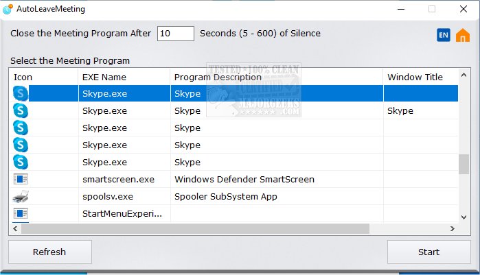This screenshot has width=480, height=275.
Task: Click the AutoLeaveMeeting title bar app icon
Action: [8, 9]
